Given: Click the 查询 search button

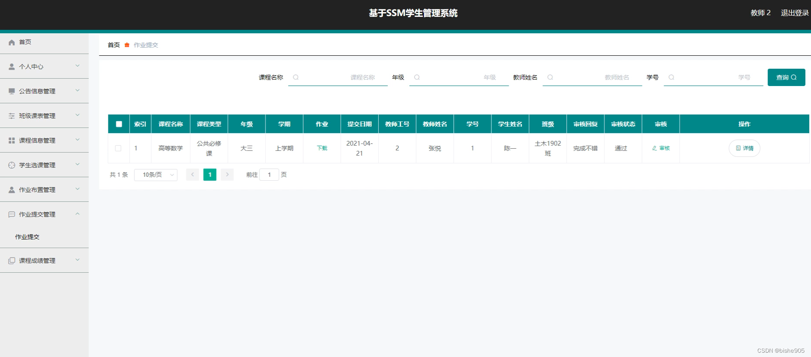Looking at the screenshot, I should (786, 77).
